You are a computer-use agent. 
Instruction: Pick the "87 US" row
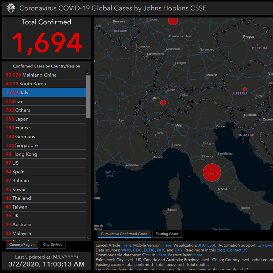(44, 163)
